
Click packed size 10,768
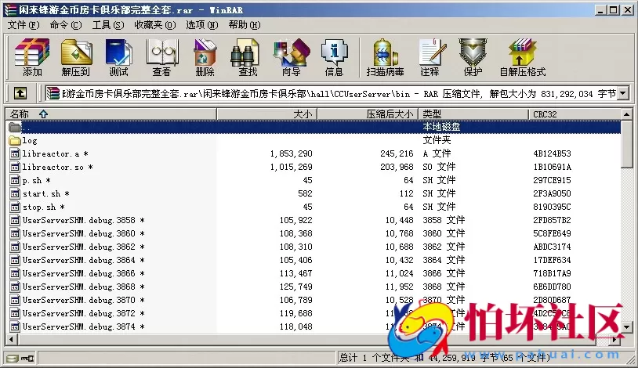point(399,233)
